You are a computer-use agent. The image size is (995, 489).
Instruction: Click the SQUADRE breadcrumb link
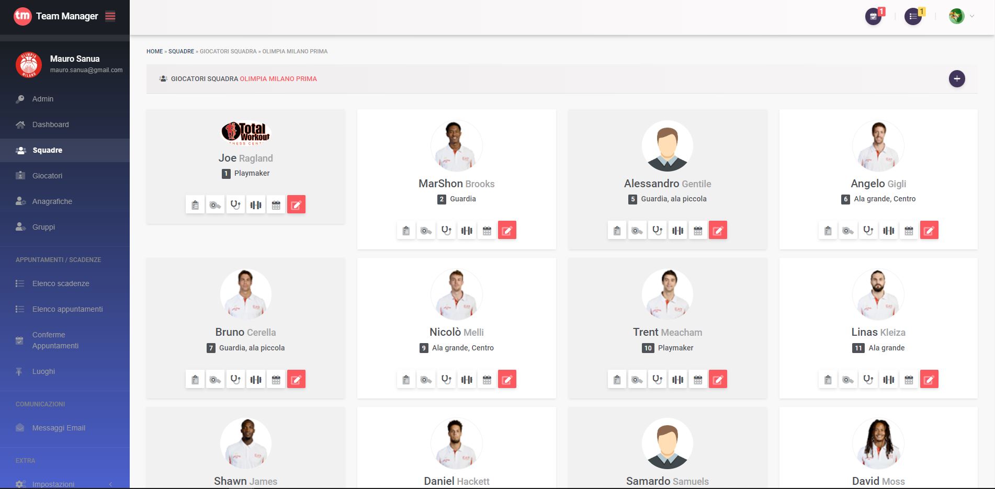click(x=181, y=51)
